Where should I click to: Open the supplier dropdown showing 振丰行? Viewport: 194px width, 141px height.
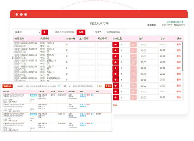point(27,32)
